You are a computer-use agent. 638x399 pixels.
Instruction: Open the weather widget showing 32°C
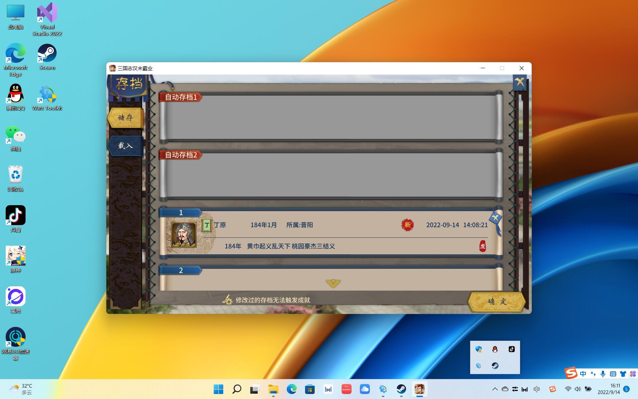tap(21, 389)
